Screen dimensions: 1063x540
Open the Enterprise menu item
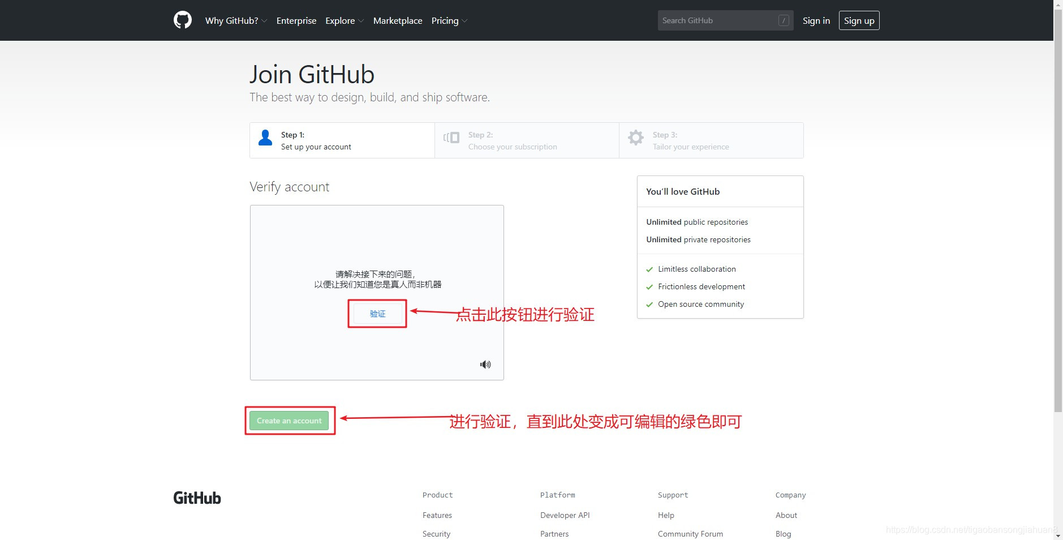(296, 20)
